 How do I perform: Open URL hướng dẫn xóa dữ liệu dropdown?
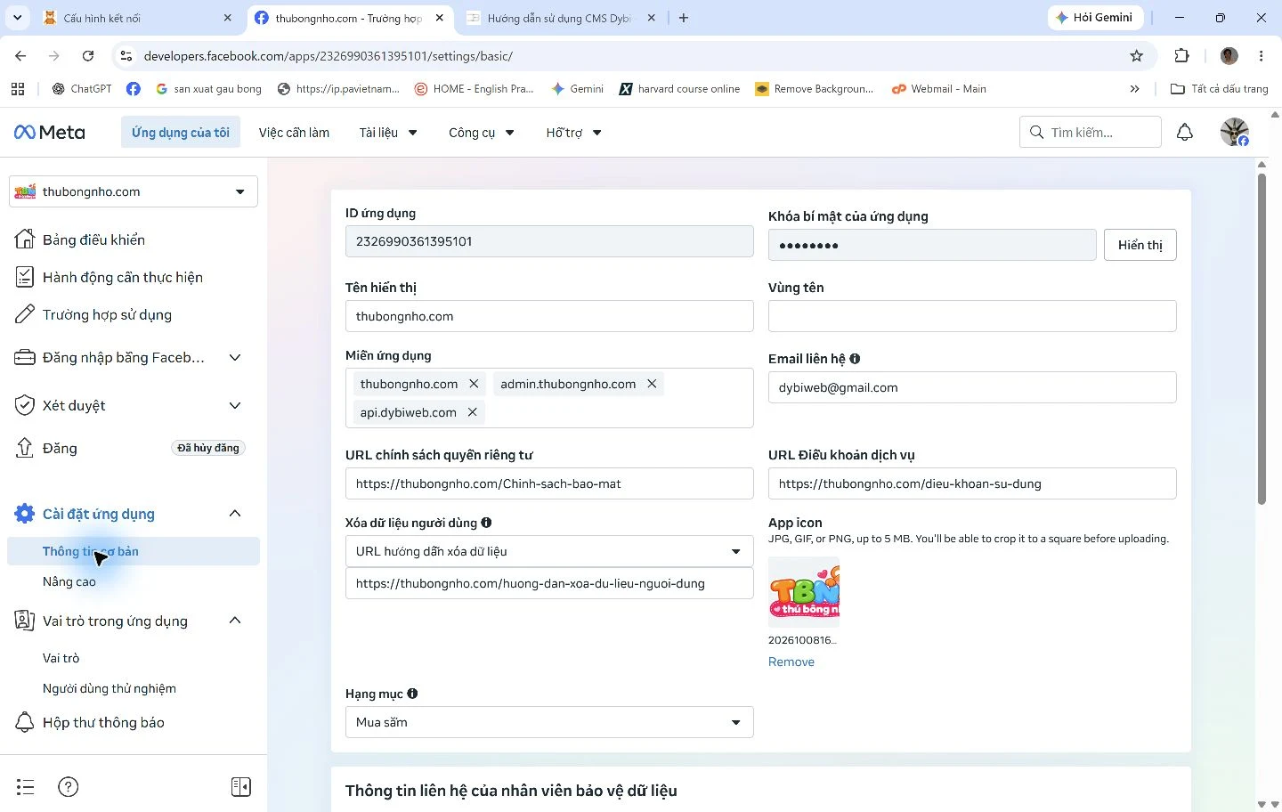click(549, 551)
